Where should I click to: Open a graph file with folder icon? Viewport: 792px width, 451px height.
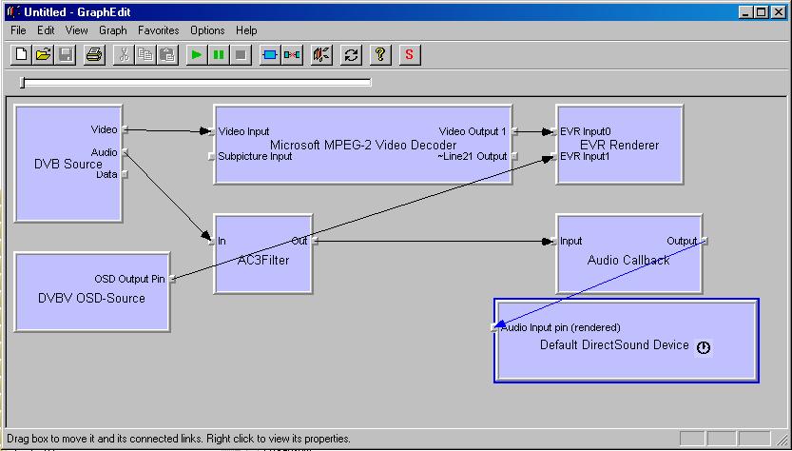[44, 54]
